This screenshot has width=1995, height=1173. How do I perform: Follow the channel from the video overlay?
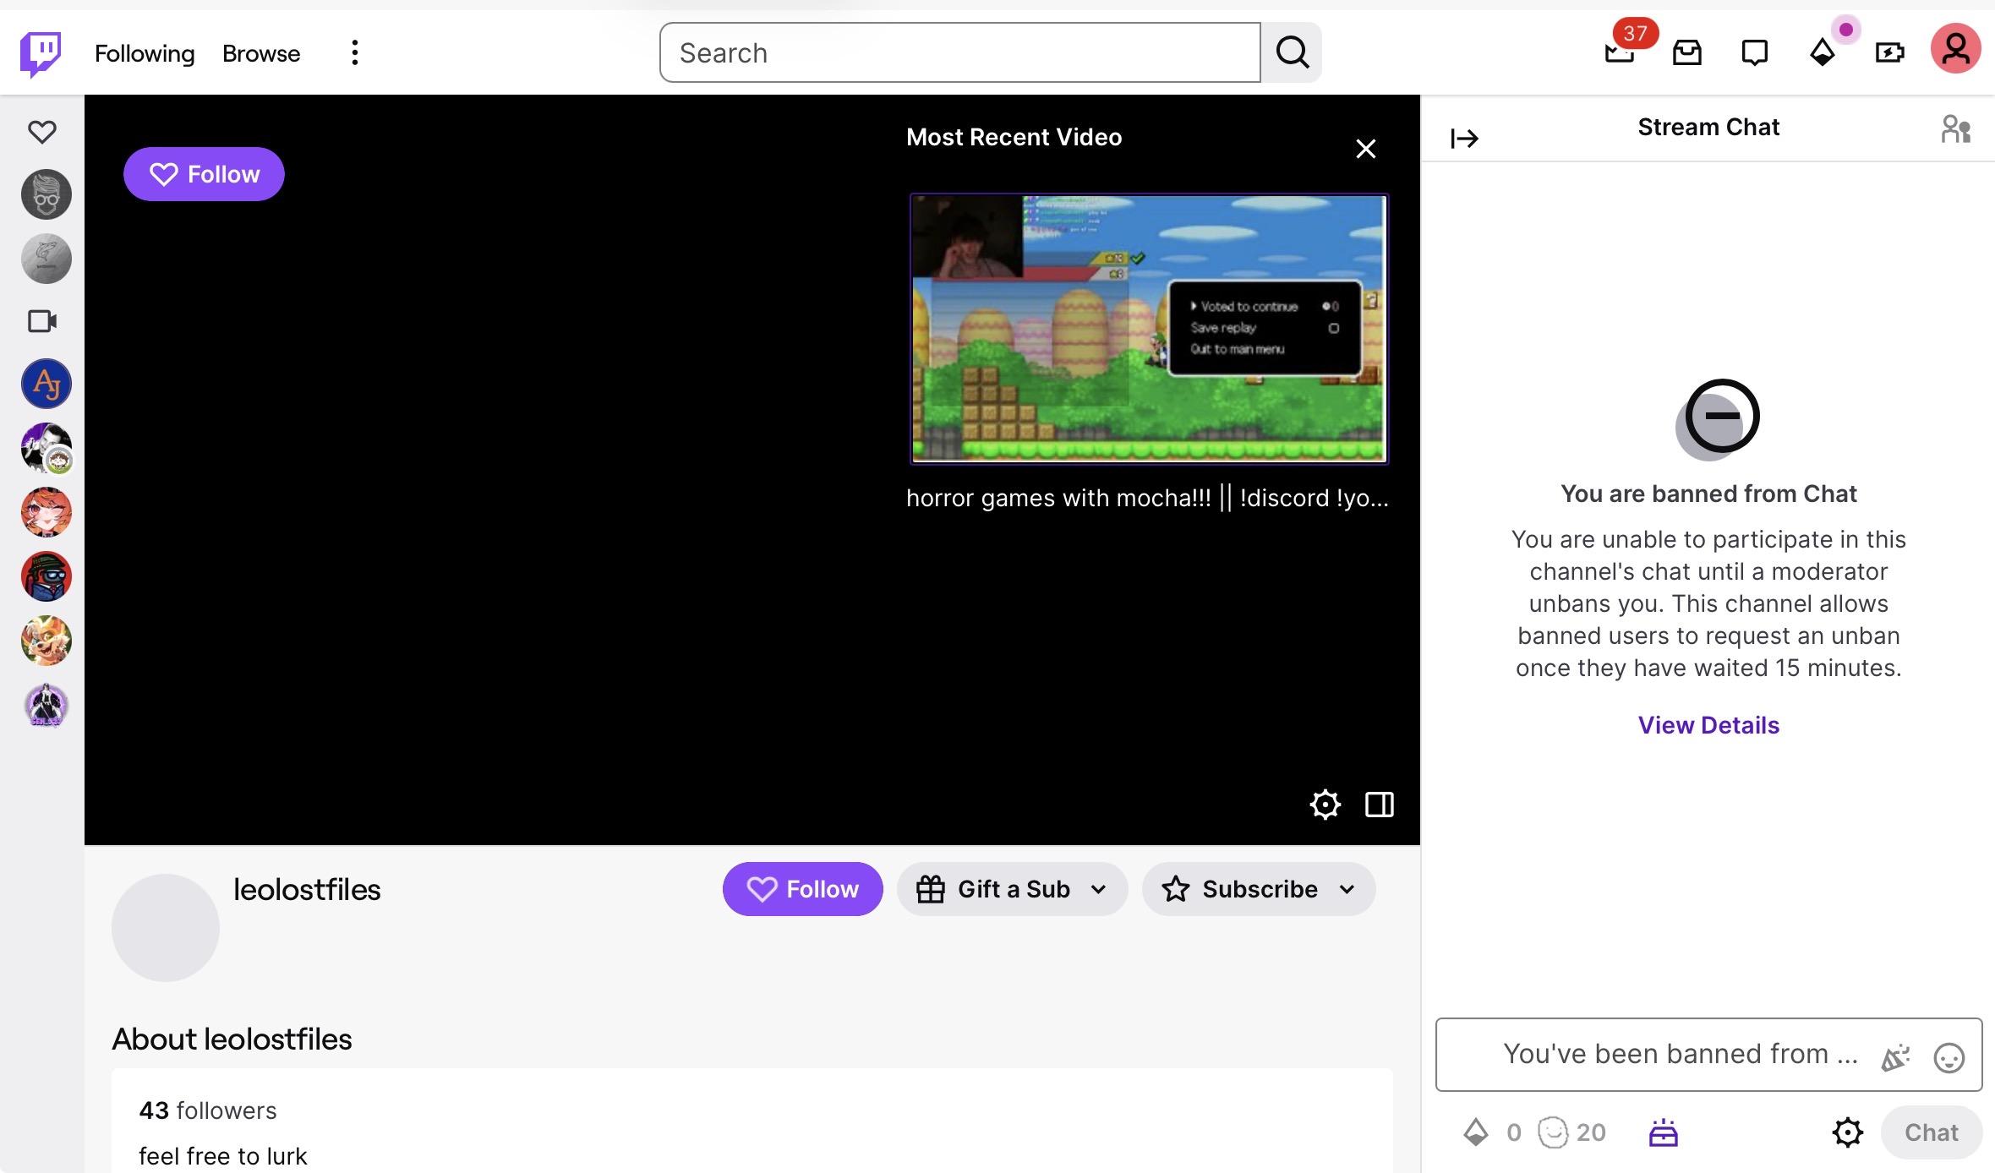(204, 174)
